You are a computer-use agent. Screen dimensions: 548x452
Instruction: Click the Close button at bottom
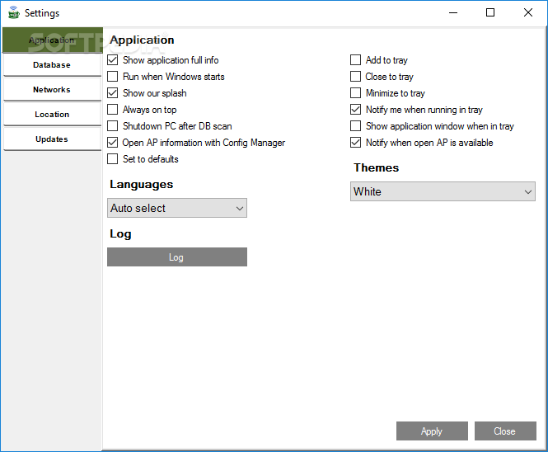tap(505, 431)
